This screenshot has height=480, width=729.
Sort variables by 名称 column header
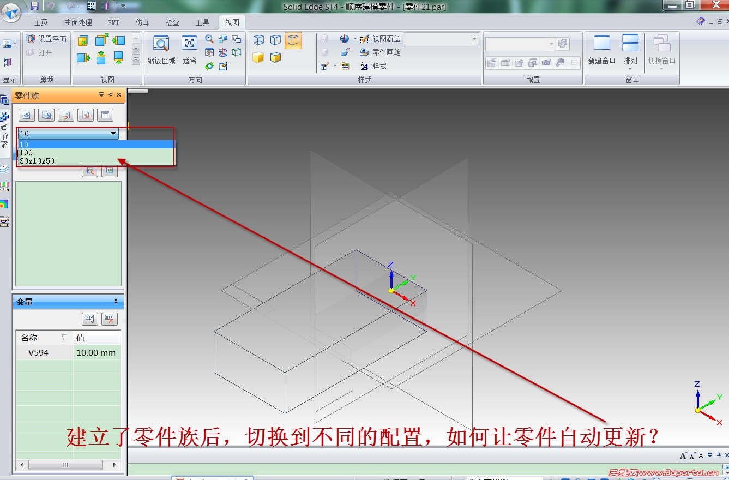(45, 338)
